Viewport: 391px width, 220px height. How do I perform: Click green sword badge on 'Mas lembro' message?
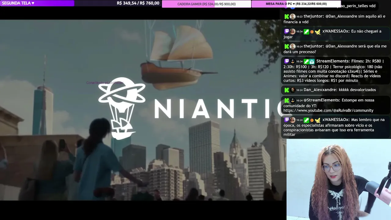coord(306,120)
